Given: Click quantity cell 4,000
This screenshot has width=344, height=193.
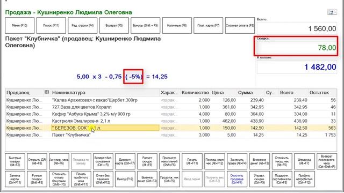Looking at the screenshot, I should pos(204,114).
